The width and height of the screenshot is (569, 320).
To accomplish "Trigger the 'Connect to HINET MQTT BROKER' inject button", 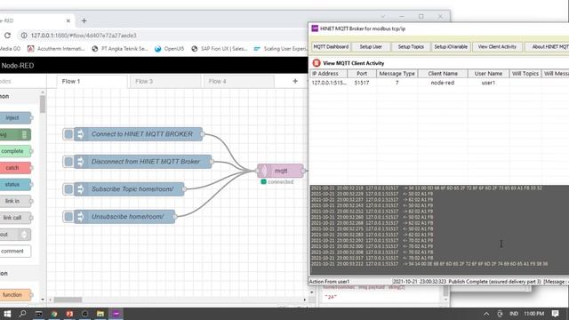I will [68, 134].
